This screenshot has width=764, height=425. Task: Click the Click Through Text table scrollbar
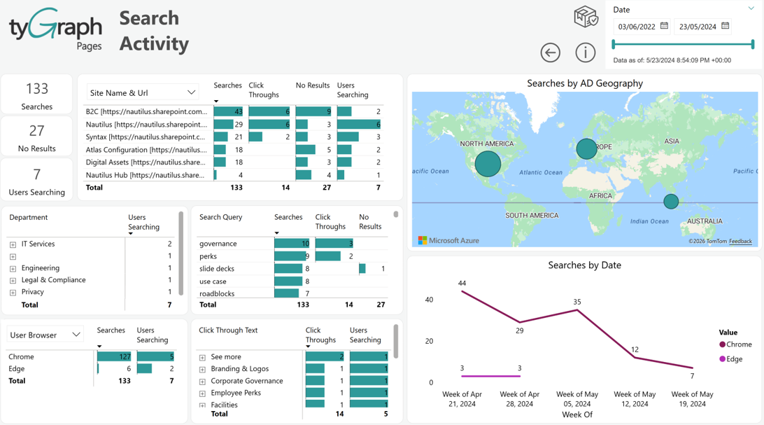click(396, 341)
